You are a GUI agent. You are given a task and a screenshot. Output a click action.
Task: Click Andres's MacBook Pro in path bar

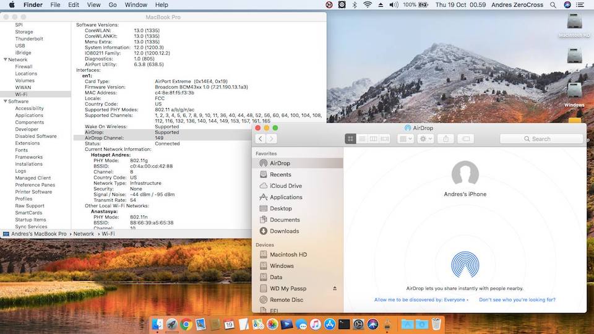coord(38,234)
